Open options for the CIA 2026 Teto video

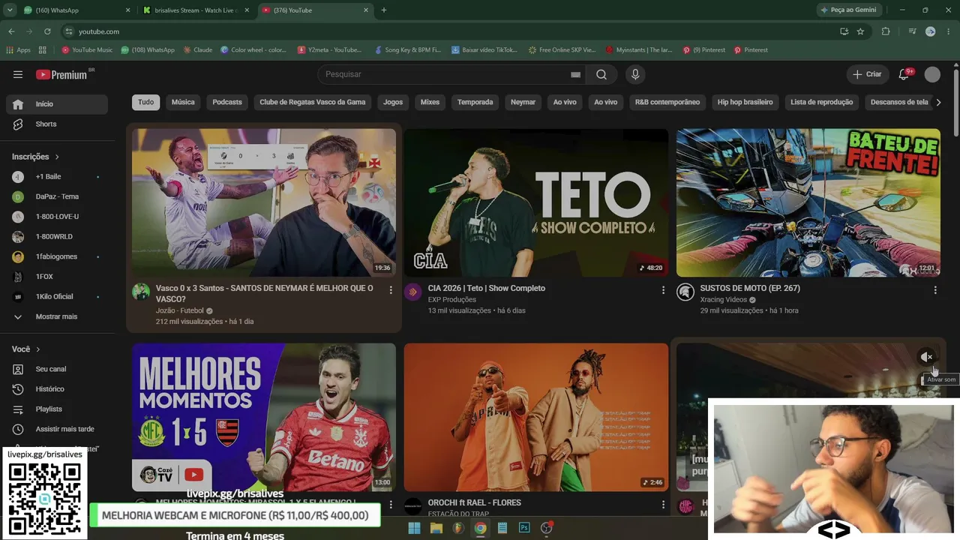[663, 289]
